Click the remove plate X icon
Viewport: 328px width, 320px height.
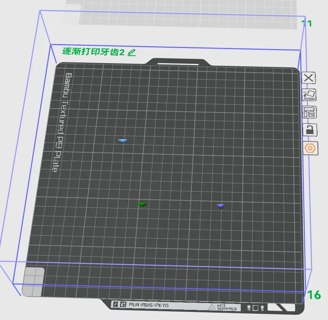tap(309, 78)
